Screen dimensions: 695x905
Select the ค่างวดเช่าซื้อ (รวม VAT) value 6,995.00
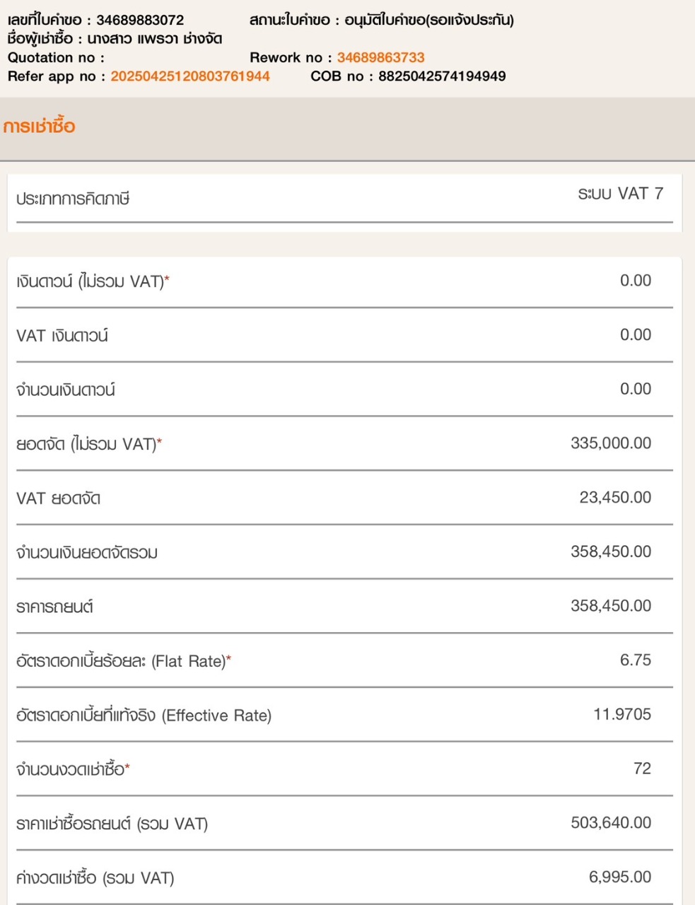(619, 877)
